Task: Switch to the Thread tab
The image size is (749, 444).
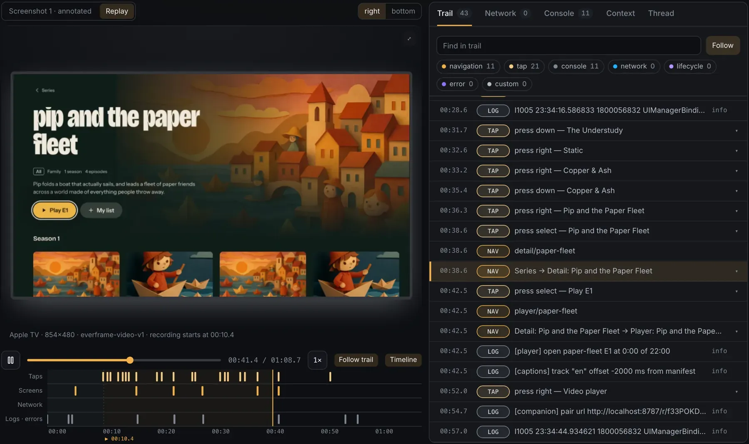Action: 661,13
